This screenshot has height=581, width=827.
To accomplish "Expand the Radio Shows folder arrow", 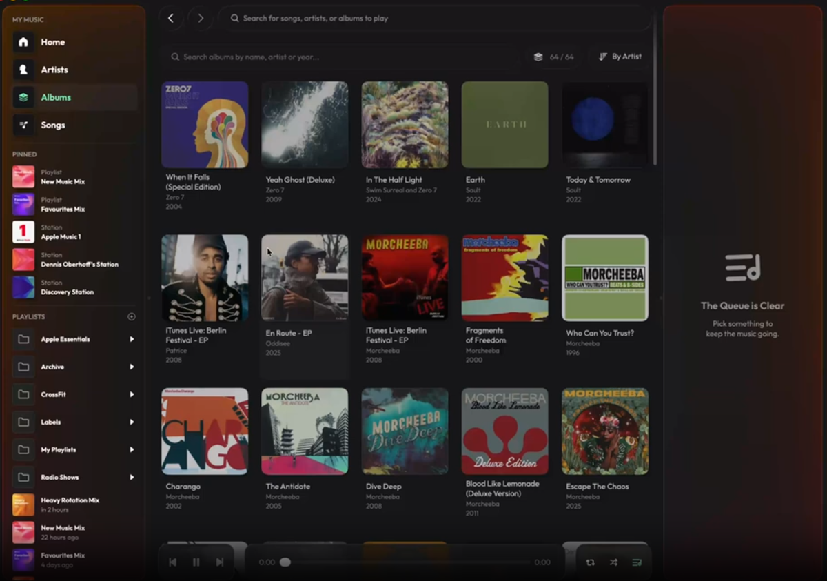I will click(132, 477).
